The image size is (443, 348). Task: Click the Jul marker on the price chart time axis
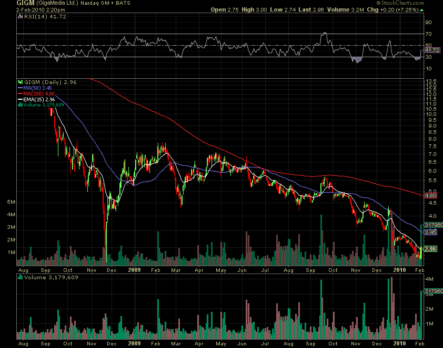pyautogui.click(x=265, y=270)
